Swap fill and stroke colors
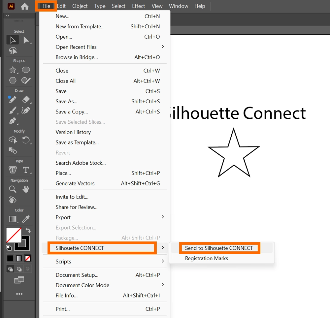 (28, 231)
